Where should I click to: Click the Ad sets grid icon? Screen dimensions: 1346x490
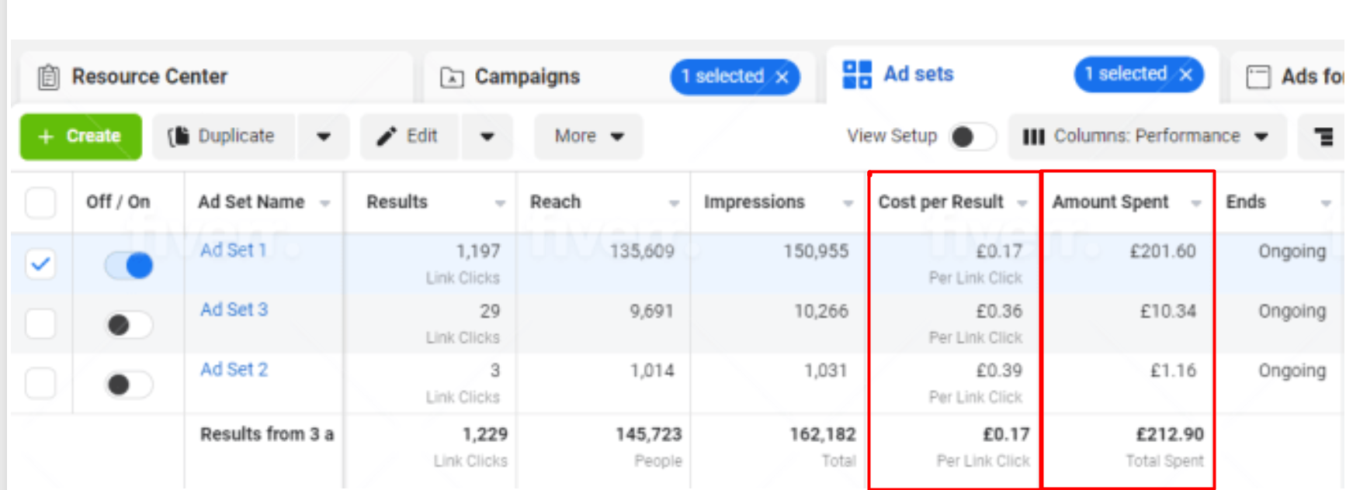click(x=857, y=75)
